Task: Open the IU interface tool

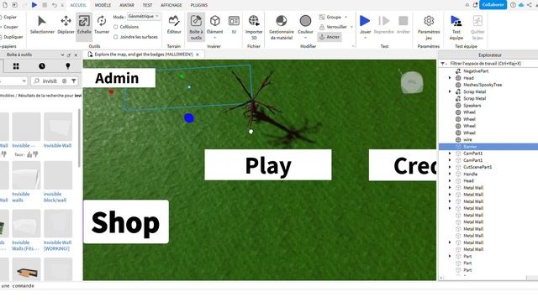Action: click(234, 24)
